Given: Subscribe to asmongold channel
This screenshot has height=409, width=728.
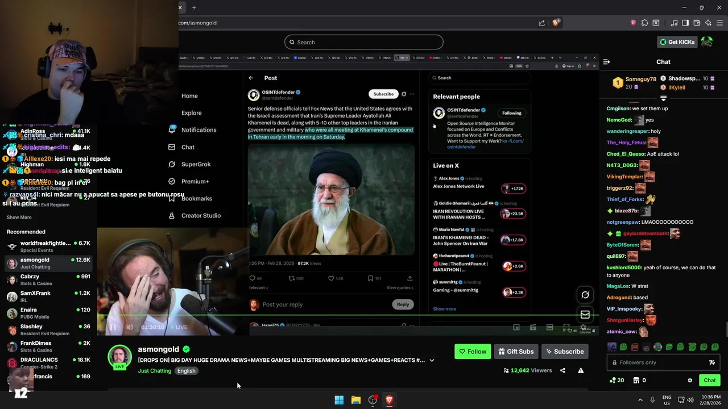Looking at the screenshot, I should (565, 352).
